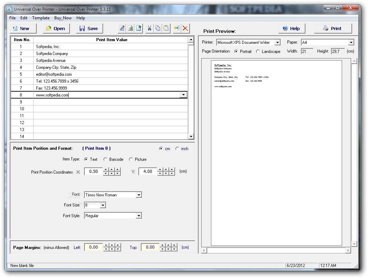368x278 pixels.
Task: Click print preview horizontal scroll right arrow
Action: pyautogui.click(x=348, y=251)
